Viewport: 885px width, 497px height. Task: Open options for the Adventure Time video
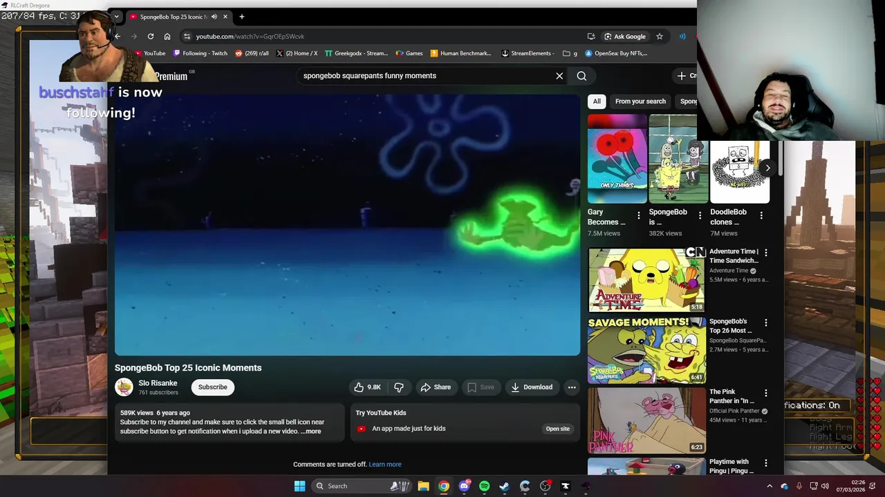click(x=765, y=253)
